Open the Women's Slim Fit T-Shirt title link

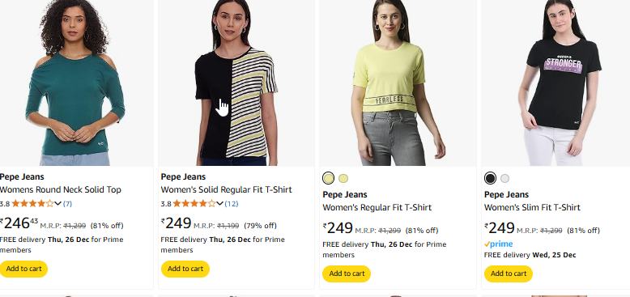[532, 207]
